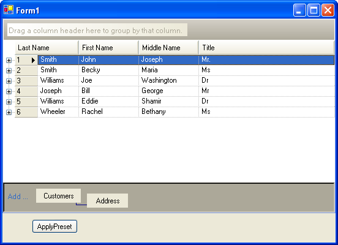
Task: Click Title cell 'Mr' in row 4
Action: tap(266, 91)
